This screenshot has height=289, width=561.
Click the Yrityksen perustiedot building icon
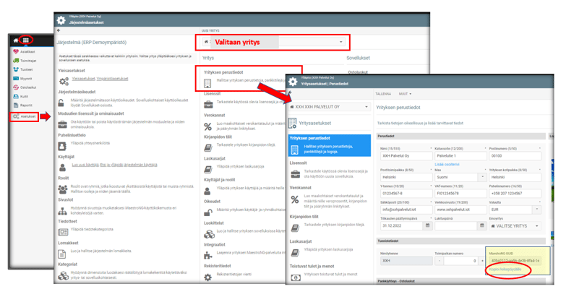(x=207, y=82)
